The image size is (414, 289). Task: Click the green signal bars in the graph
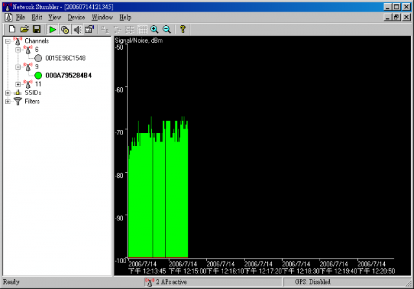click(158, 194)
